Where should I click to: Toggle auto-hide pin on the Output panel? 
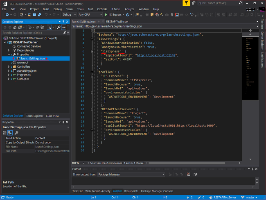point(252,169)
